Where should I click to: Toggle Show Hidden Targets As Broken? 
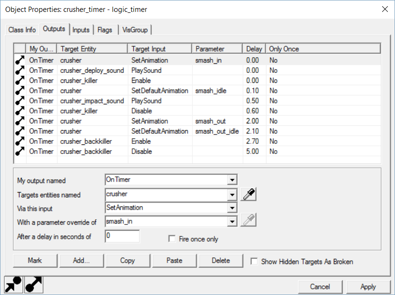pos(255,261)
